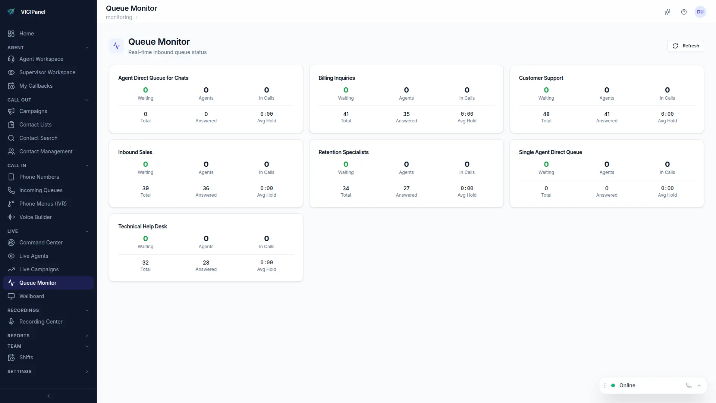
Task: Collapse the AGENT section
Action: (x=87, y=48)
